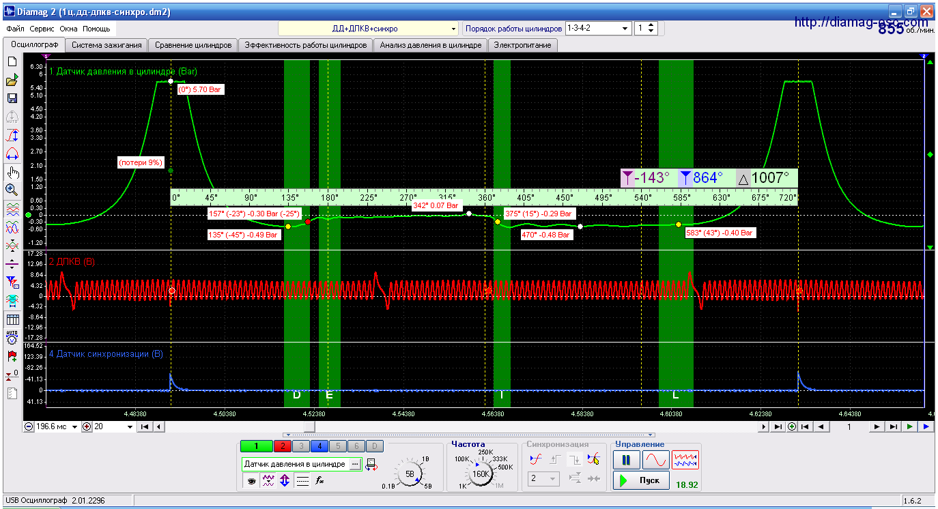938x509 pixels.
Task: Switch to Эффективность работы цилиндров tab
Action: tap(306, 45)
